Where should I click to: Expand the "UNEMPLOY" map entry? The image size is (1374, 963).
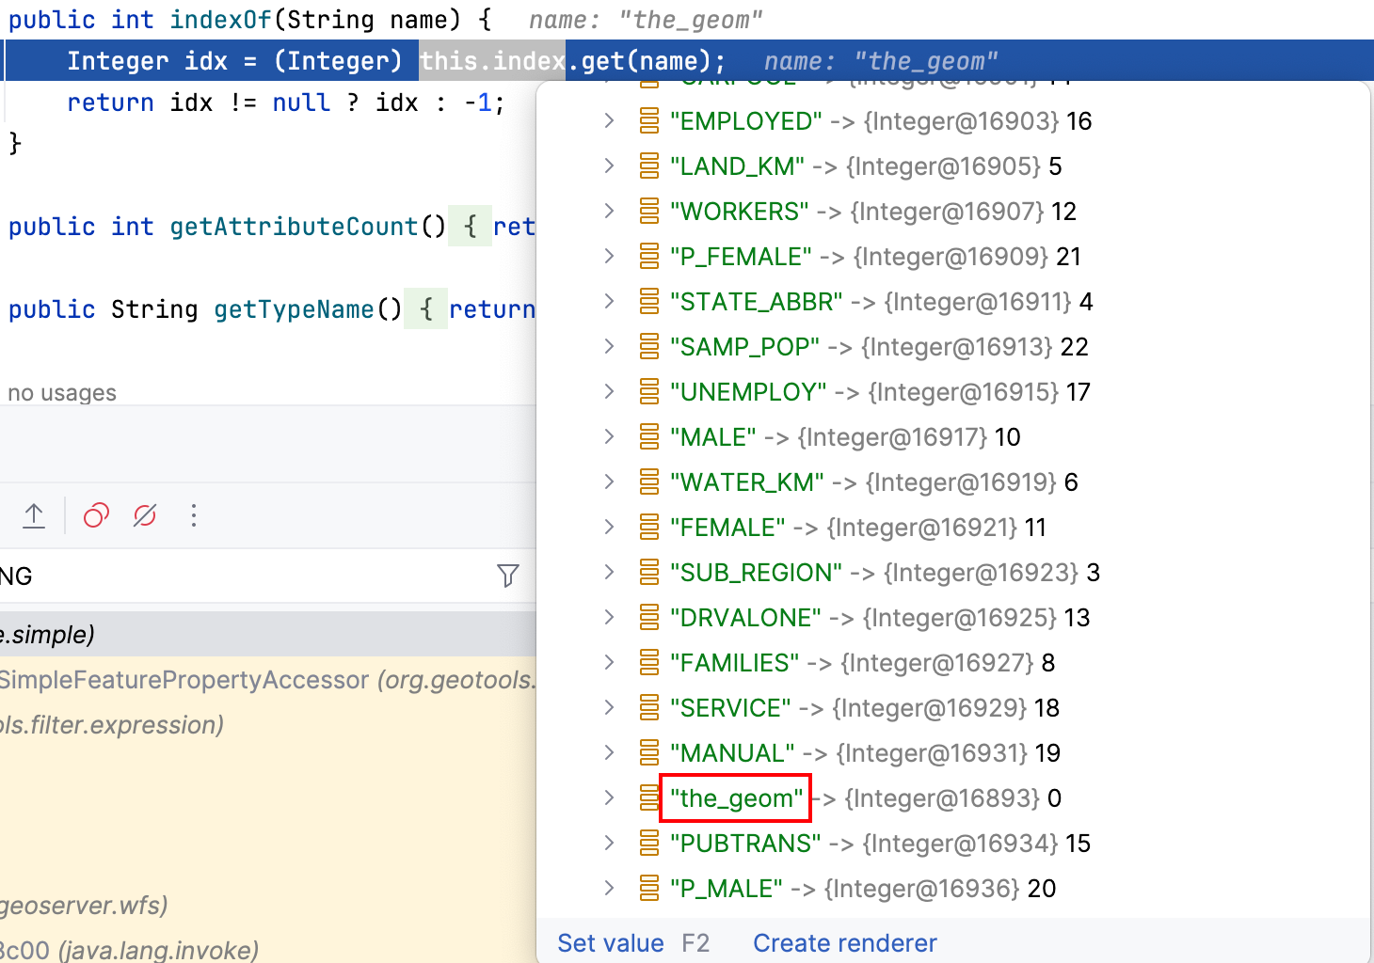[609, 392]
